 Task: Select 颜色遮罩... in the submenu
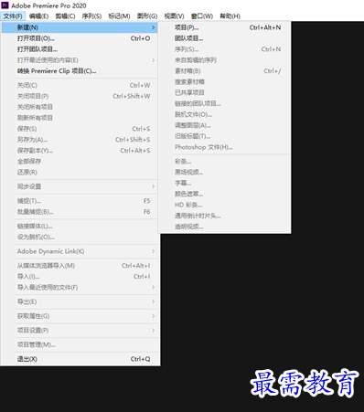point(224,194)
